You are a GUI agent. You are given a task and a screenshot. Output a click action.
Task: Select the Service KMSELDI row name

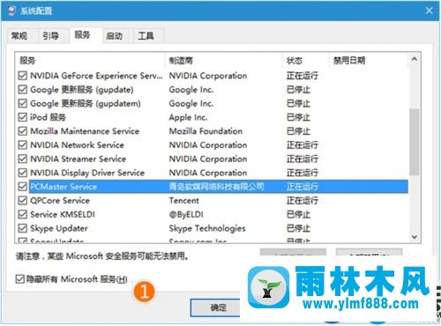pyautogui.click(x=63, y=214)
